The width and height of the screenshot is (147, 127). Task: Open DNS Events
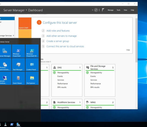point(60,76)
